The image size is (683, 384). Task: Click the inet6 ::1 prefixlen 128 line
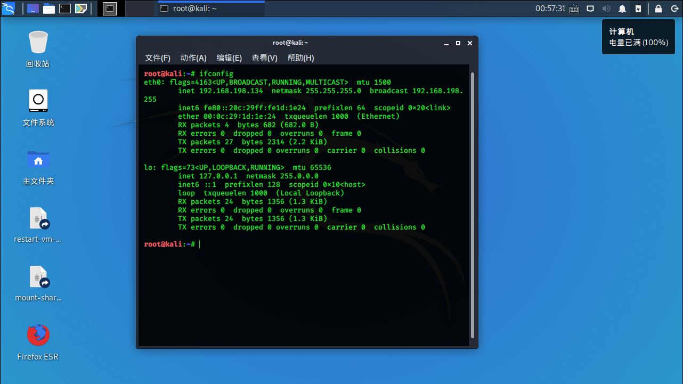(272, 184)
